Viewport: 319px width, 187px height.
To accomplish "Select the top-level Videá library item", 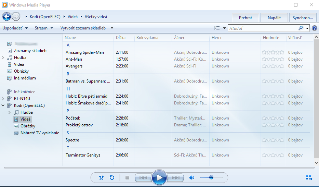I will [19, 64].
